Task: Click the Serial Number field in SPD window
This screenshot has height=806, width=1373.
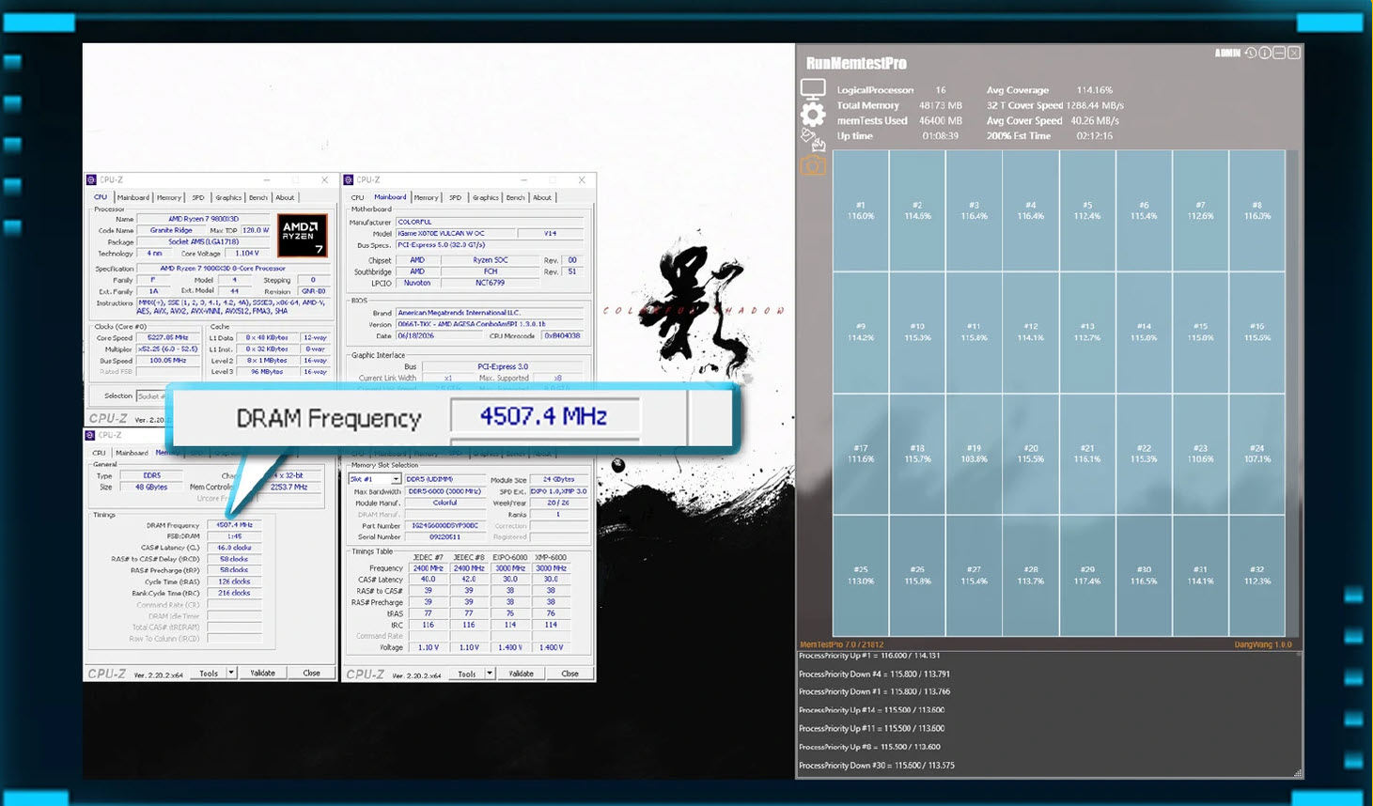Action: [x=445, y=537]
